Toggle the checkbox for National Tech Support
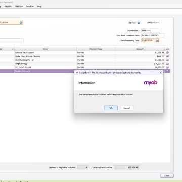 [167, 53]
